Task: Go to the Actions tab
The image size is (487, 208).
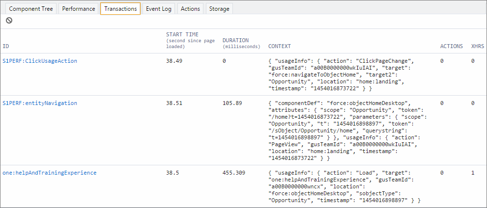Action: pos(190,9)
